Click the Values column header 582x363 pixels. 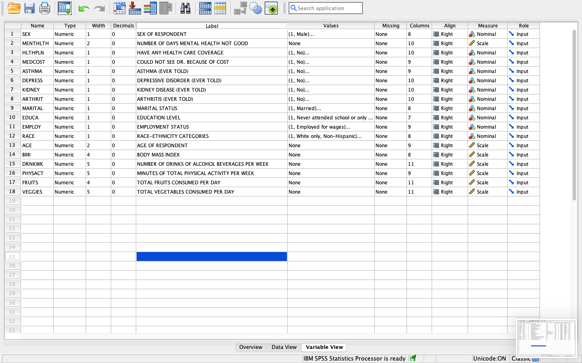click(x=331, y=26)
